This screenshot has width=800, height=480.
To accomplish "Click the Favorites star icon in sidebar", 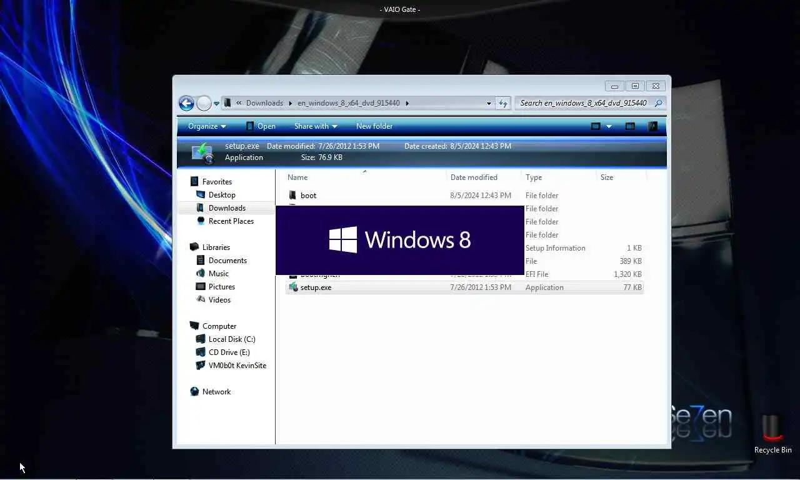I will tap(194, 181).
